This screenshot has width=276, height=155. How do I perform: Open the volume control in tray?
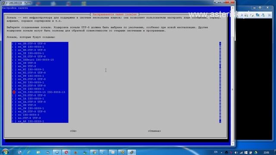tap(236, 152)
